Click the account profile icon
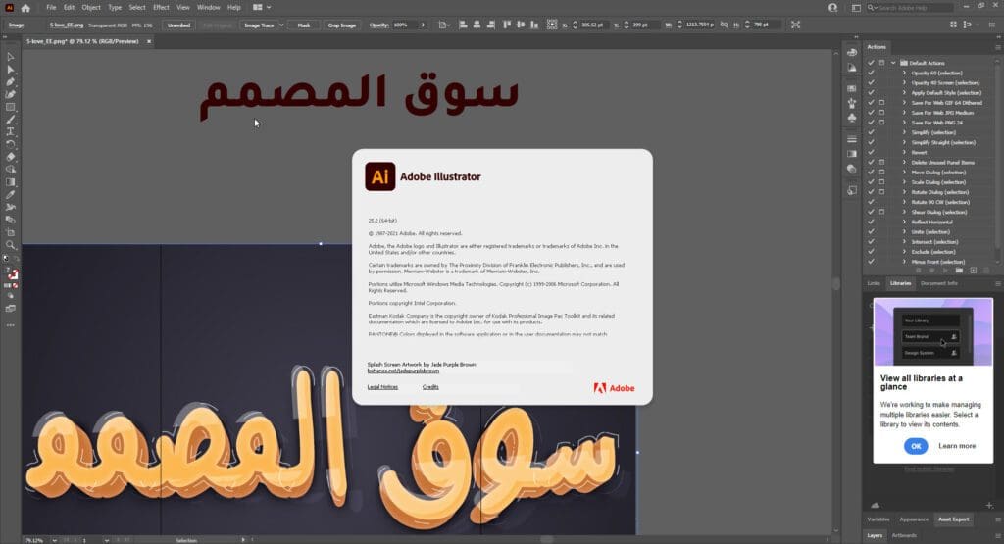 click(x=833, y=8)
